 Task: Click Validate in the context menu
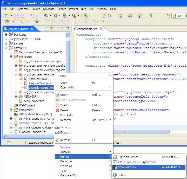tap(83, 147)
